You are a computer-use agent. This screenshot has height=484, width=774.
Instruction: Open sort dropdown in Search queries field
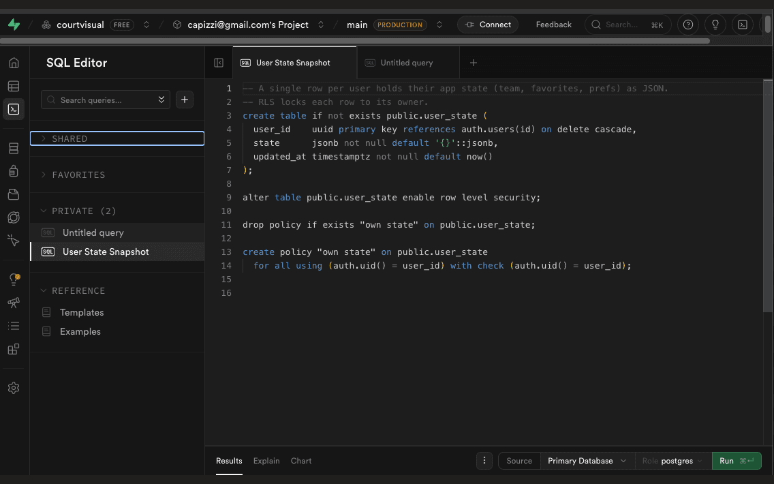coord(161,100)
